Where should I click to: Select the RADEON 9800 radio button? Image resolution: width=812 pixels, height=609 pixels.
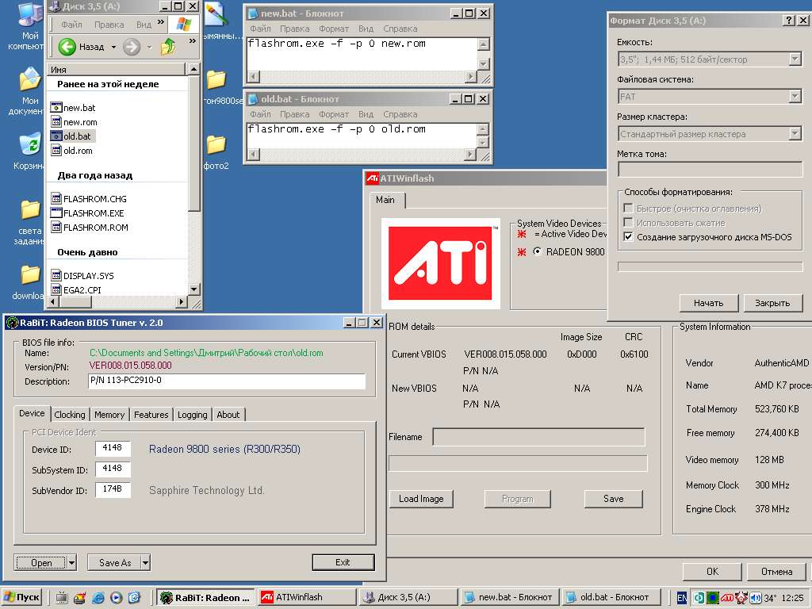tap(537, 251)
